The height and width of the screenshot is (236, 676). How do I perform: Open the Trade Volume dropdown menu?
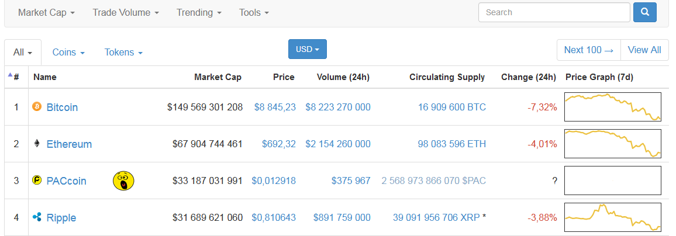pyautogui.click(x=126, y=12)
